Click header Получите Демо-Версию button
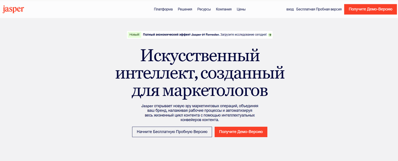Screen dimensions: 398x161 pos(370,9)
